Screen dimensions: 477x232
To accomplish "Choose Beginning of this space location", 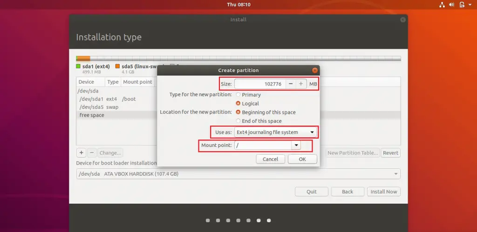I will 238,113.
